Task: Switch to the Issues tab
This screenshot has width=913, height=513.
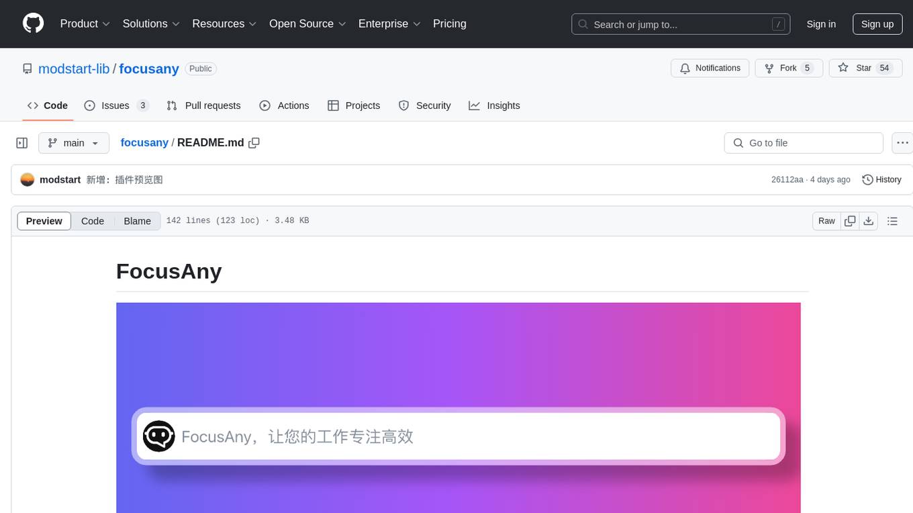Action: click(x=116, y=105)
